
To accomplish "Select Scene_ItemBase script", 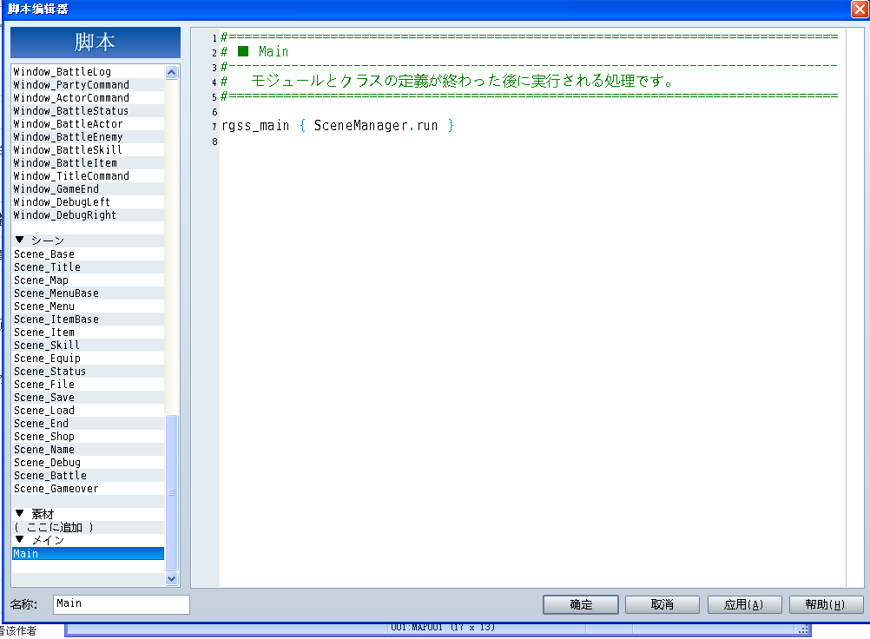I will [88, 319].
